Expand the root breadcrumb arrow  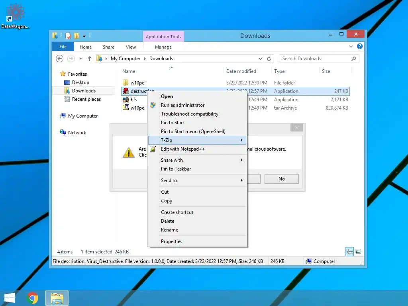[x=106, y=59]
